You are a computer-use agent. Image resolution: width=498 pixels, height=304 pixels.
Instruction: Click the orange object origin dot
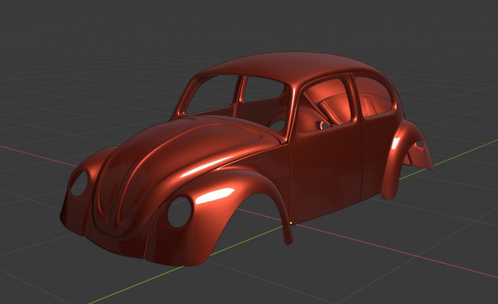291,223
